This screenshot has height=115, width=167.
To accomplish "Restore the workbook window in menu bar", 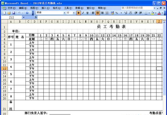I will pyautogui.click(x=161, y=8).
